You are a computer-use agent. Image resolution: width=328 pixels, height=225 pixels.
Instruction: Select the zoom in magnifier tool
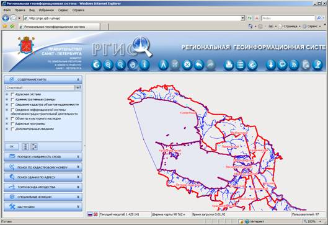(x=108, y=64)
